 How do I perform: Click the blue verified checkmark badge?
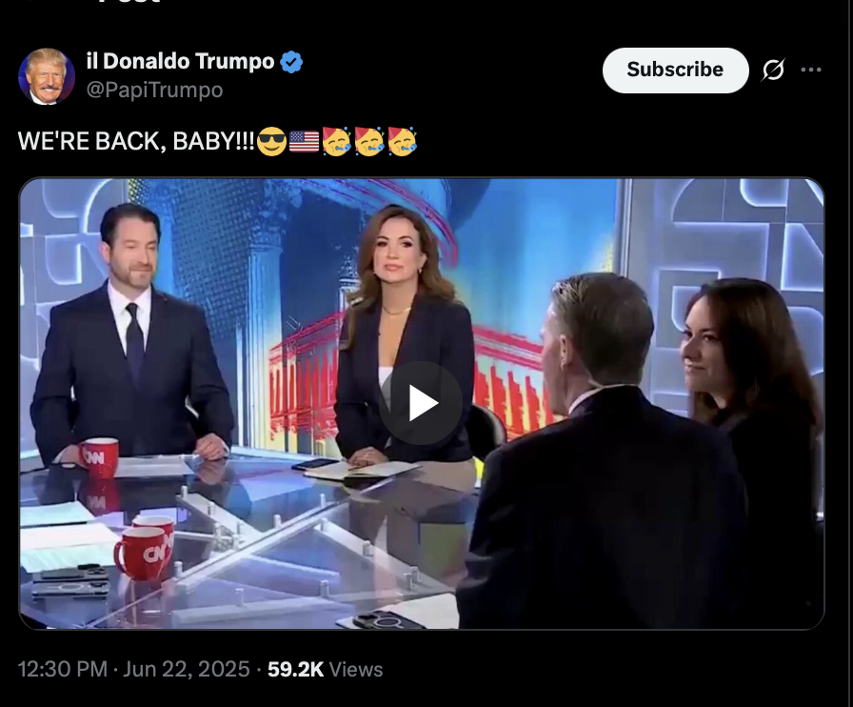(291, 62)
